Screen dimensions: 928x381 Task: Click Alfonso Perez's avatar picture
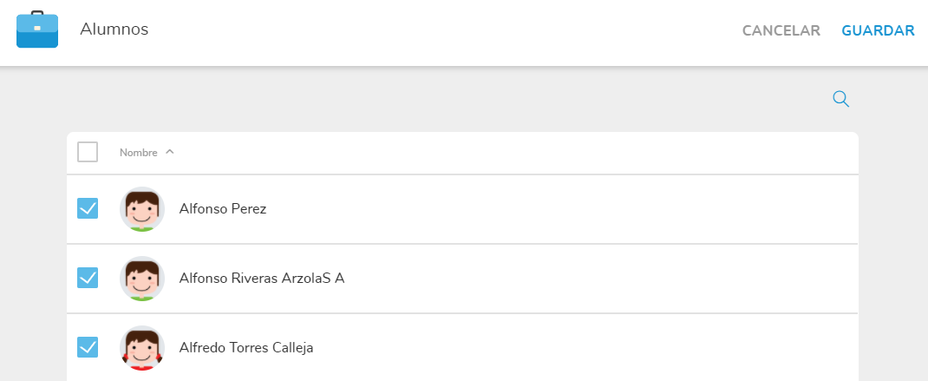pyautogui.click(x=141, y=209)
